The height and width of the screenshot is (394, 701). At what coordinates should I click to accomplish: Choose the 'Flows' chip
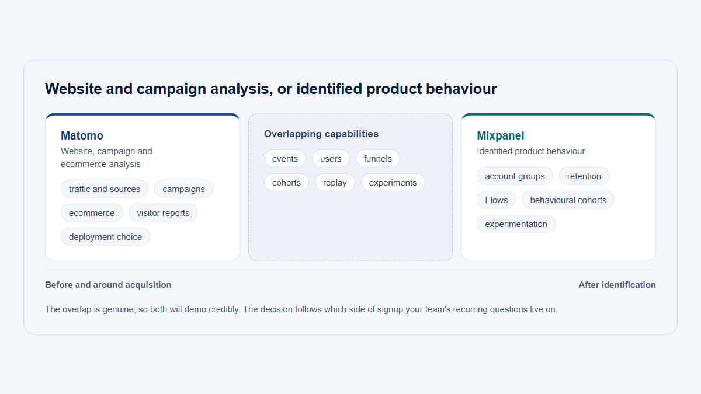click(497, 200)
